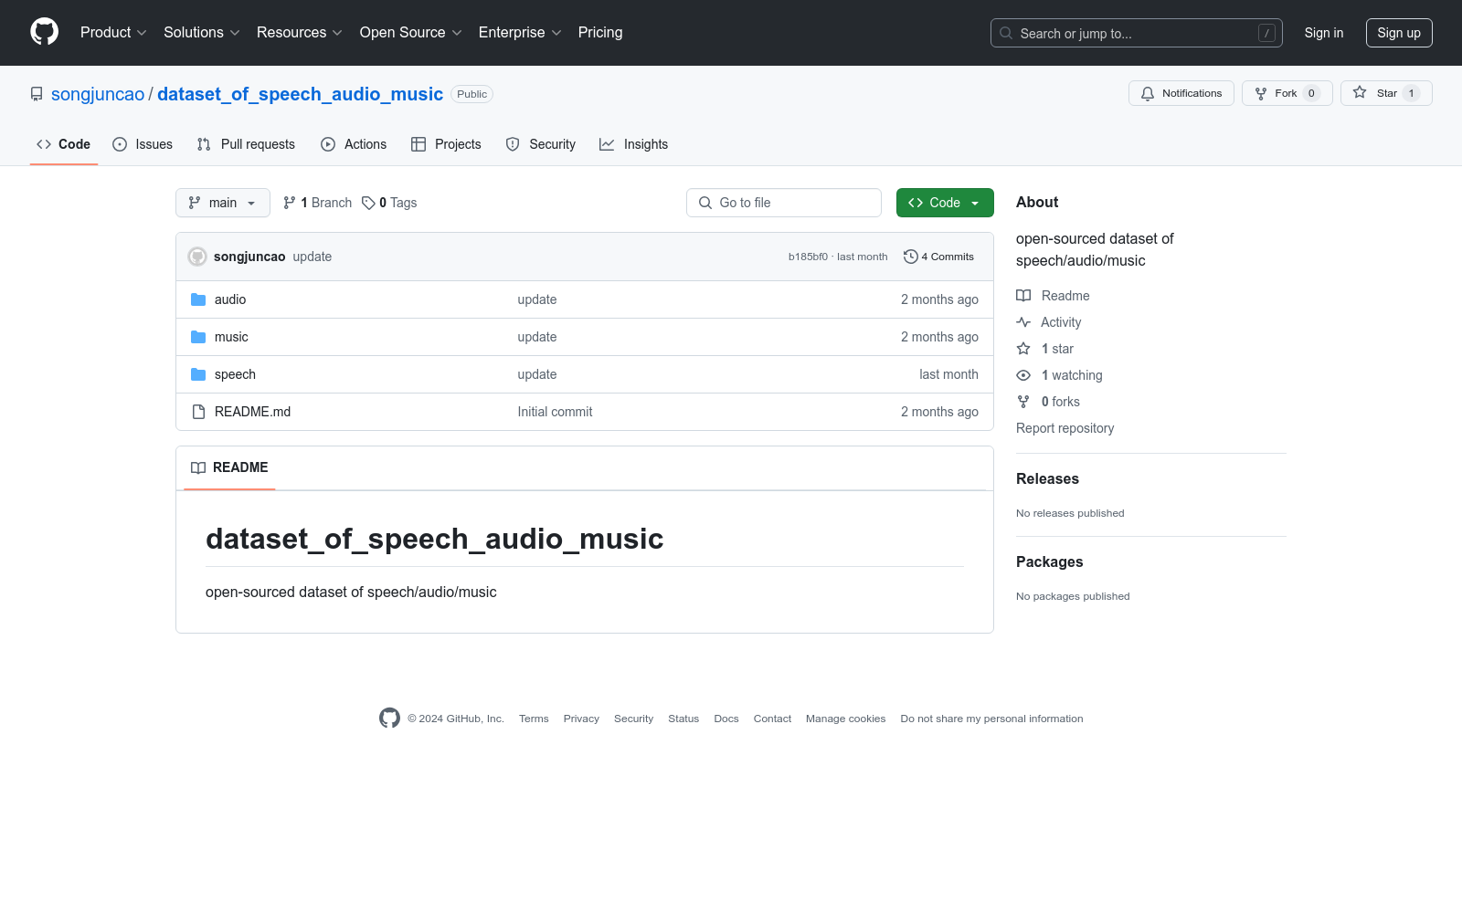Click the tag icon next to Tags
1462x913 pixels.
[x=368, y=203]
